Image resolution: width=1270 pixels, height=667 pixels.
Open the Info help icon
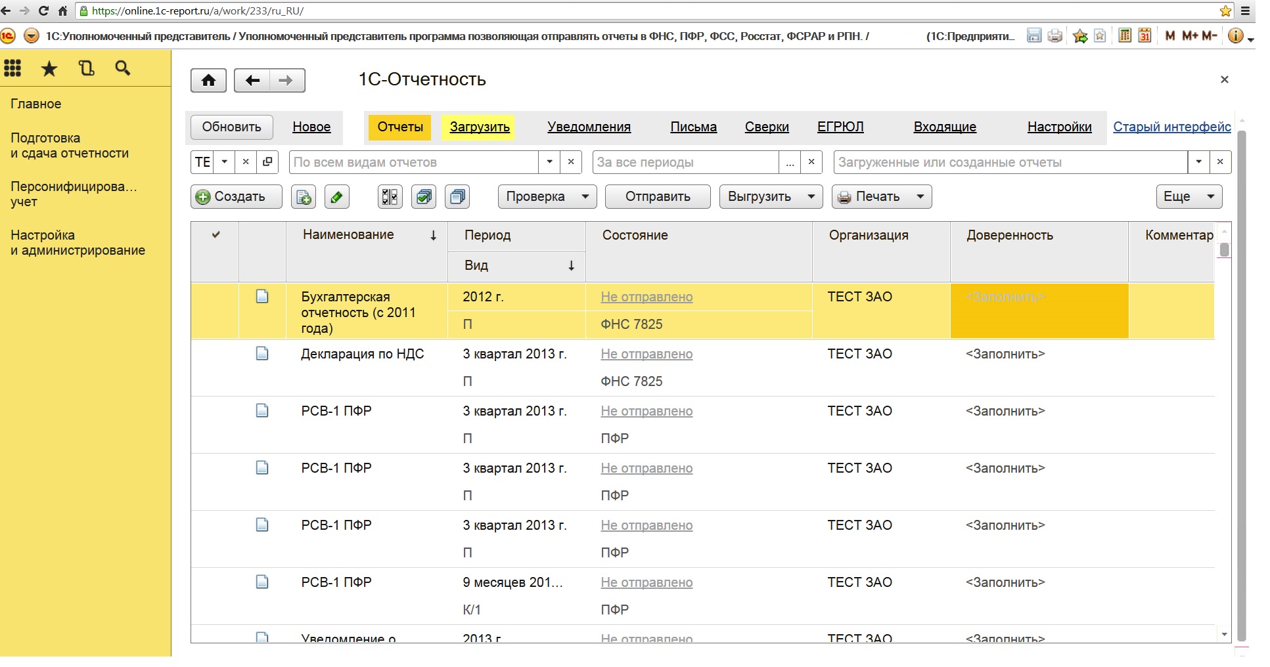[x=1235, y=35]
